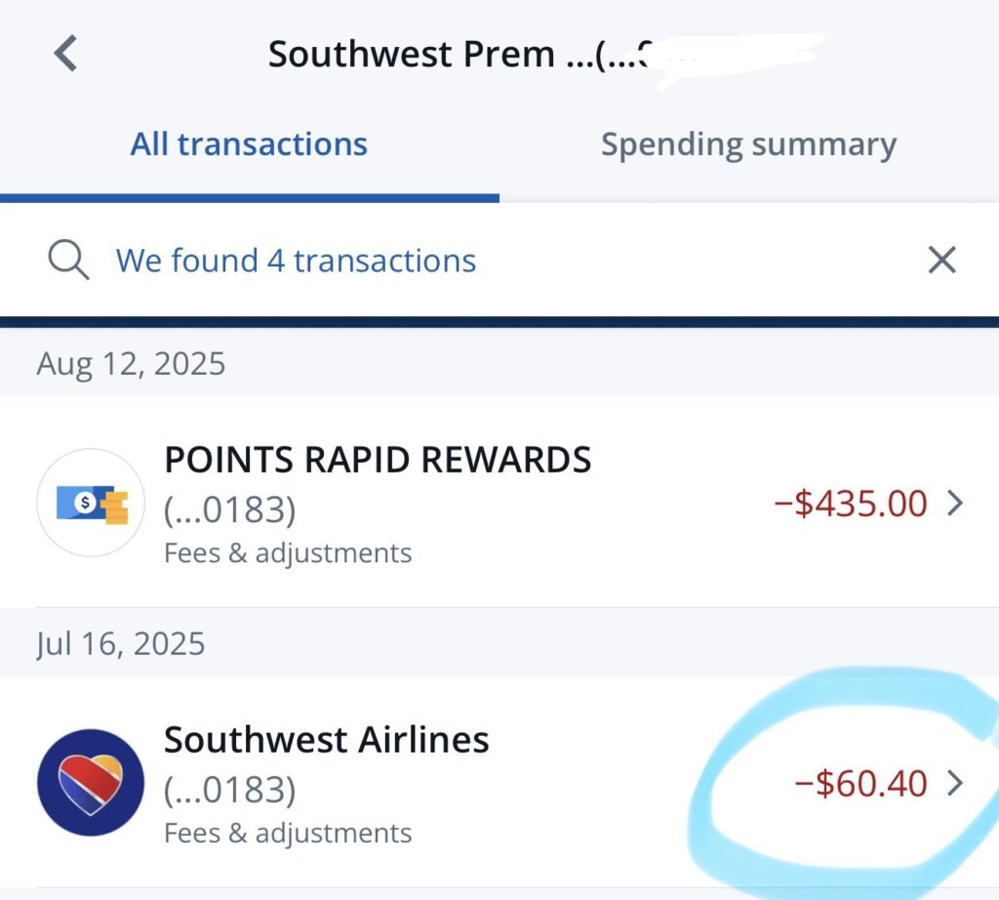Open the POINTS RAPID REWARDS transaction title
This screenshot has width=999, height=900.
[378, 460]
